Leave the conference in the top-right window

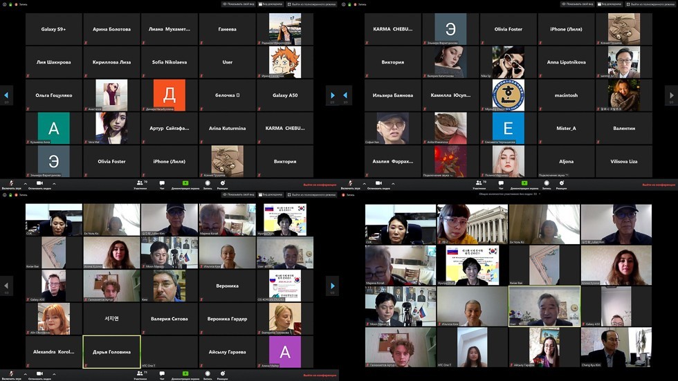659,185
